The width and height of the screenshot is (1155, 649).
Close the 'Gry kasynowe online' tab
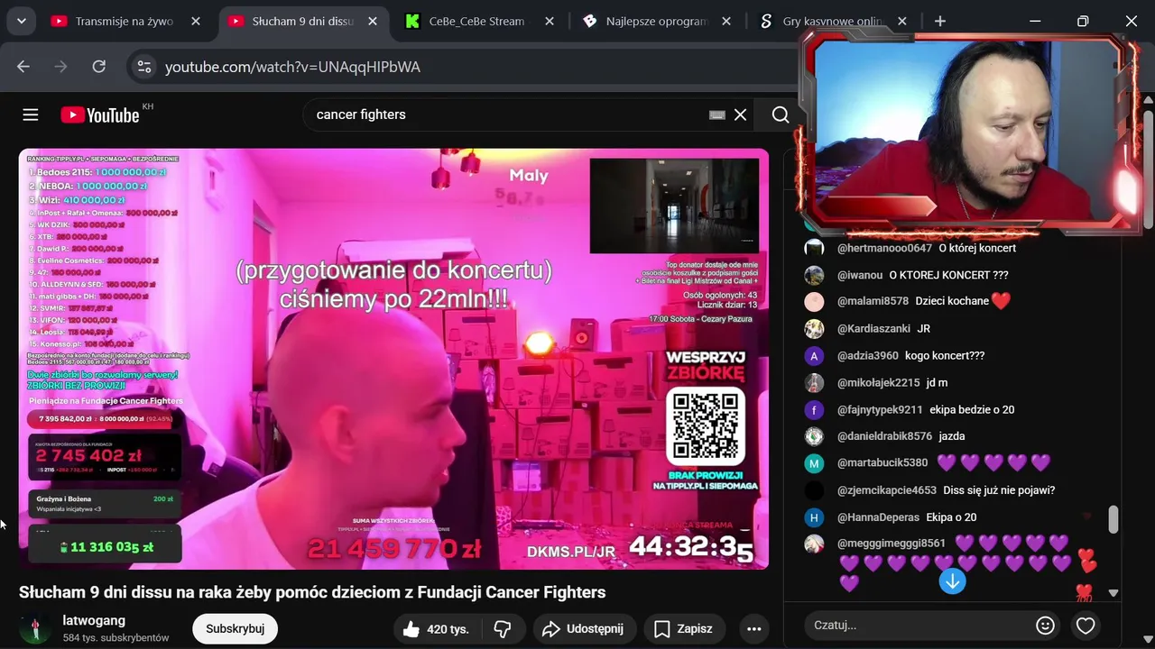902,21
